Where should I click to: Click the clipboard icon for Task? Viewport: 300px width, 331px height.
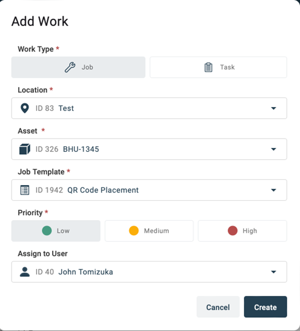coord(209,67)
